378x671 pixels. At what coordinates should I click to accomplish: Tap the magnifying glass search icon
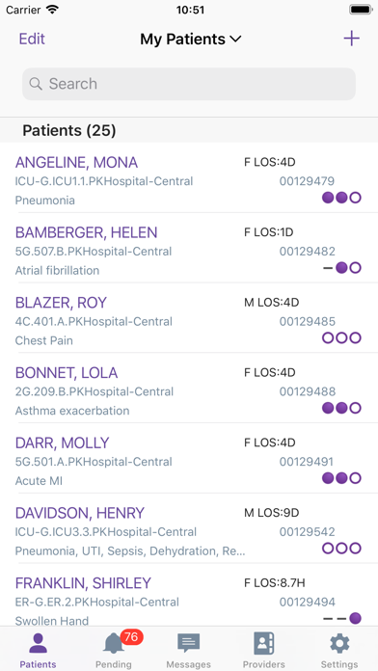pos(36,84)
